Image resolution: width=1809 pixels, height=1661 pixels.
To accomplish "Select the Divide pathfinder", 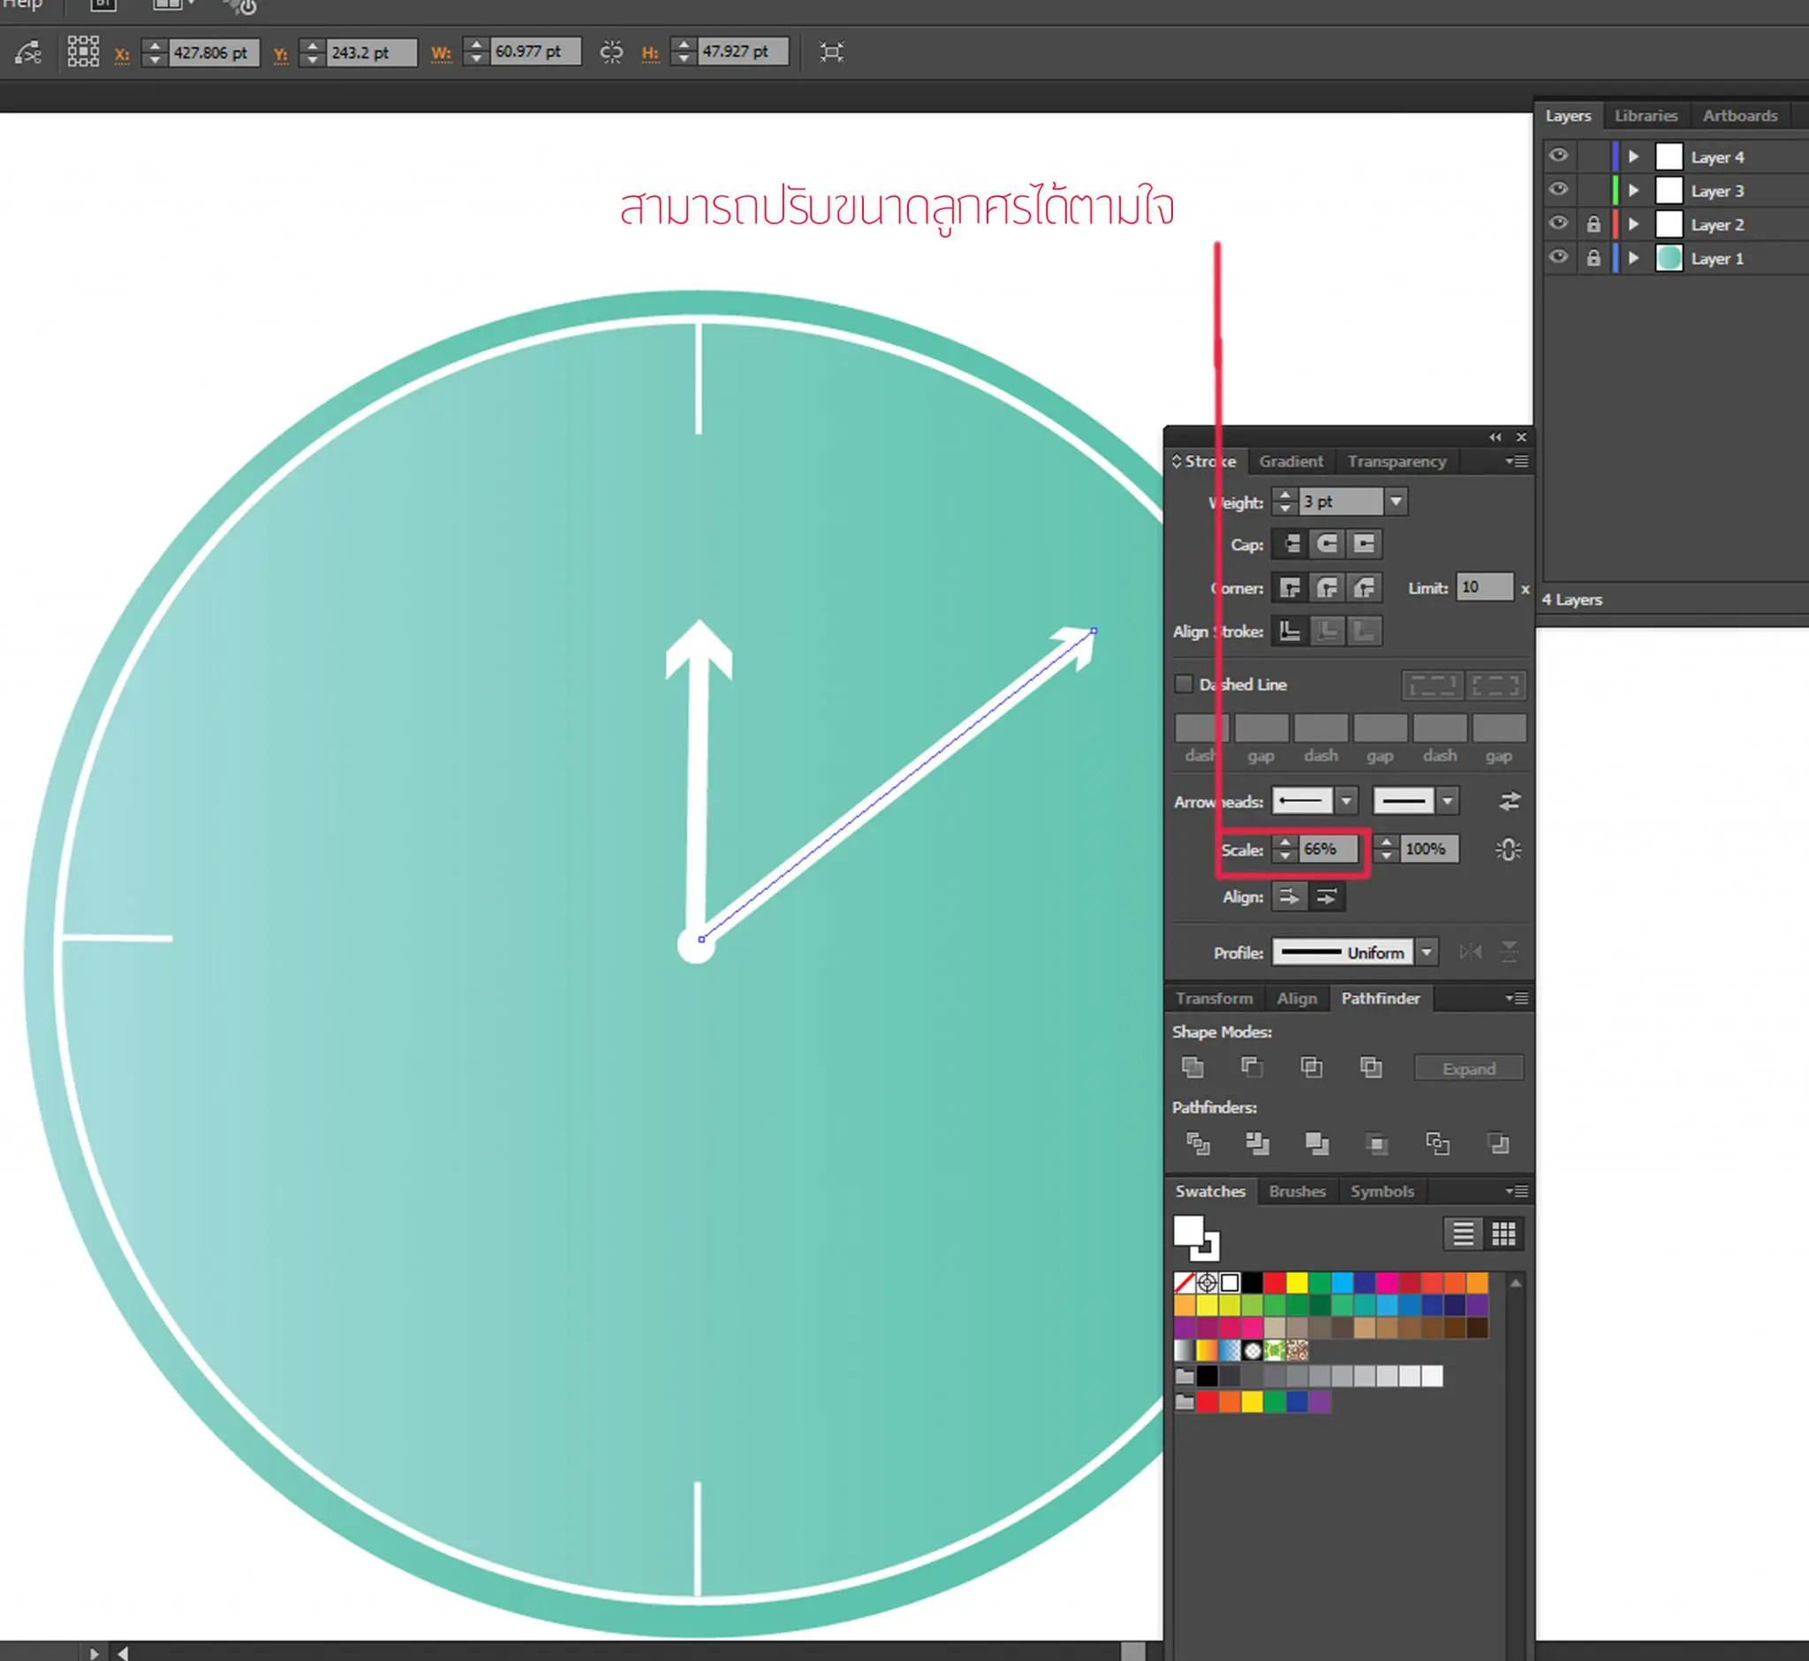I will [1199, 1144].
